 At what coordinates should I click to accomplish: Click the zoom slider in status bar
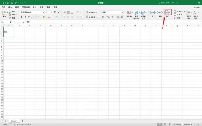click(x=182, y=124)
